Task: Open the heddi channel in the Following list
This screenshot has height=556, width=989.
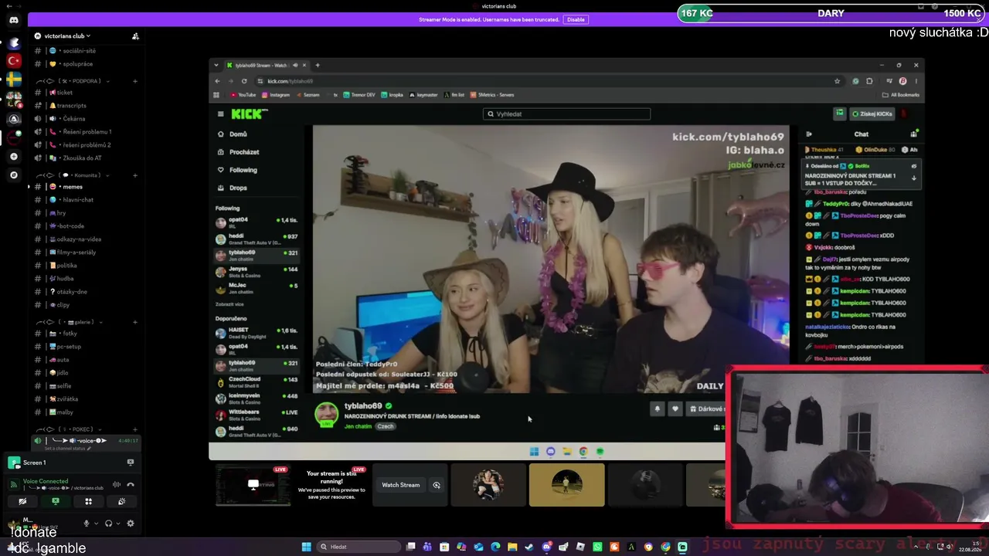Action: pos(257,239)
